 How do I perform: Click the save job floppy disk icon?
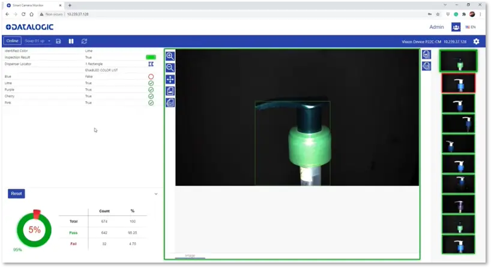click(58, 41)
